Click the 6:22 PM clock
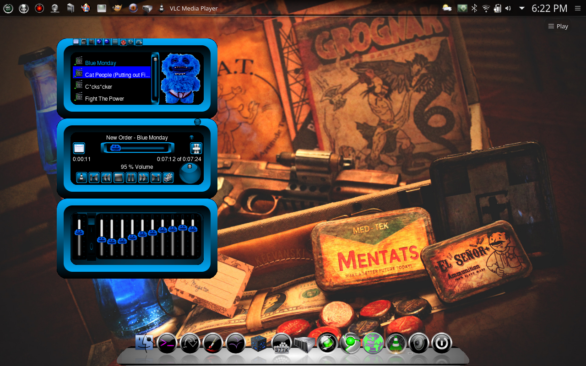The height and width of the screenshot is (366, 586). click(x=549, y=8)
